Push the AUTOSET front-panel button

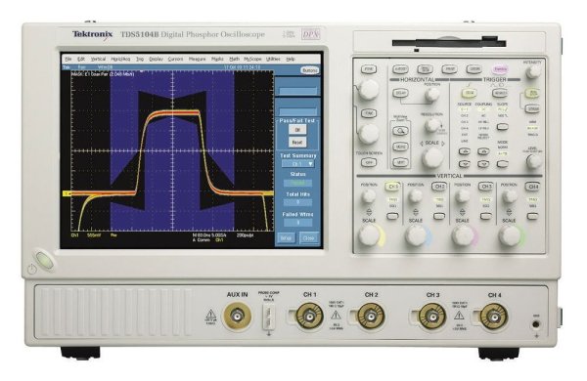400,69
